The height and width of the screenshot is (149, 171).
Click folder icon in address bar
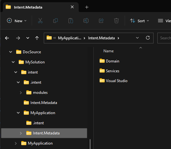point(49,38)
